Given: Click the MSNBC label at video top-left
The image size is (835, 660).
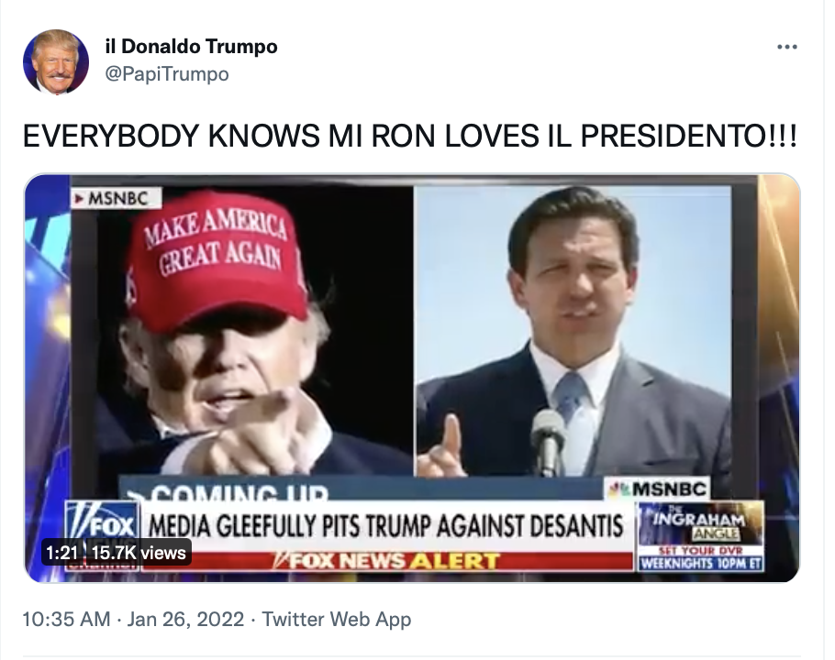Looking at the screenshot, I should point(117,198).
